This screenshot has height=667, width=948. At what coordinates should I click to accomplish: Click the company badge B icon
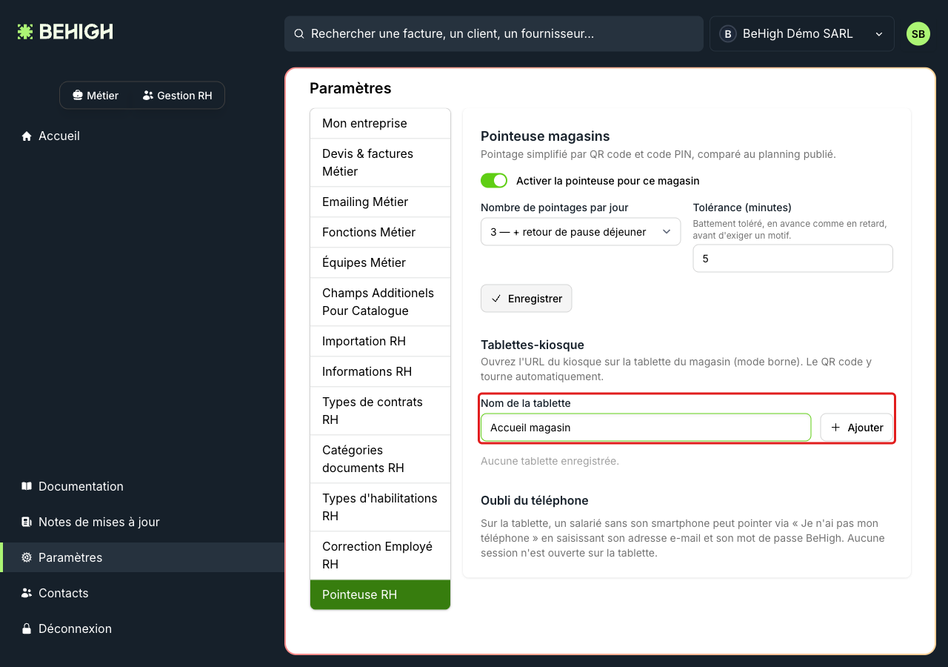point(728,34)
